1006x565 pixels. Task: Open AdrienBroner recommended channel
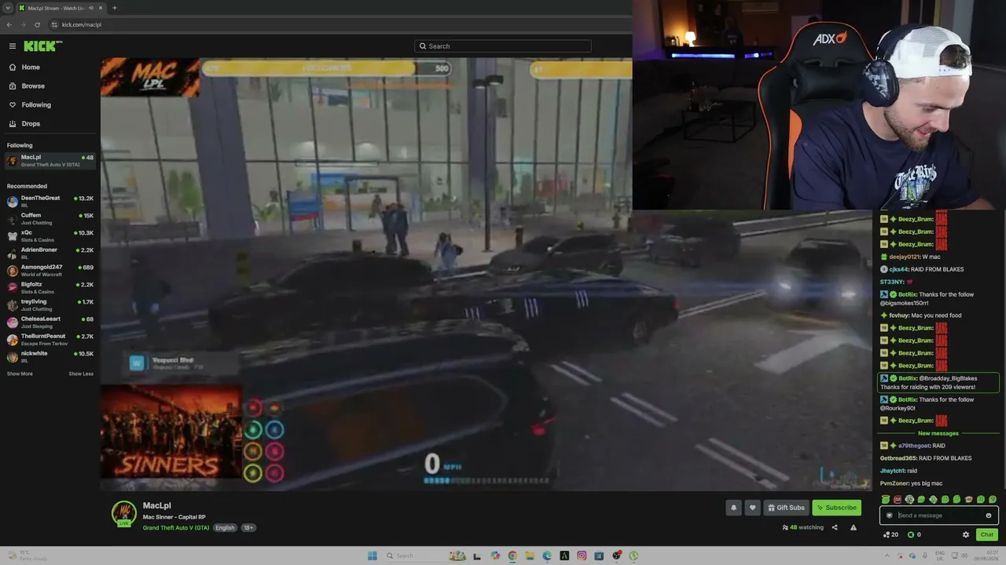pyautogui.click(x=50, y=253)
